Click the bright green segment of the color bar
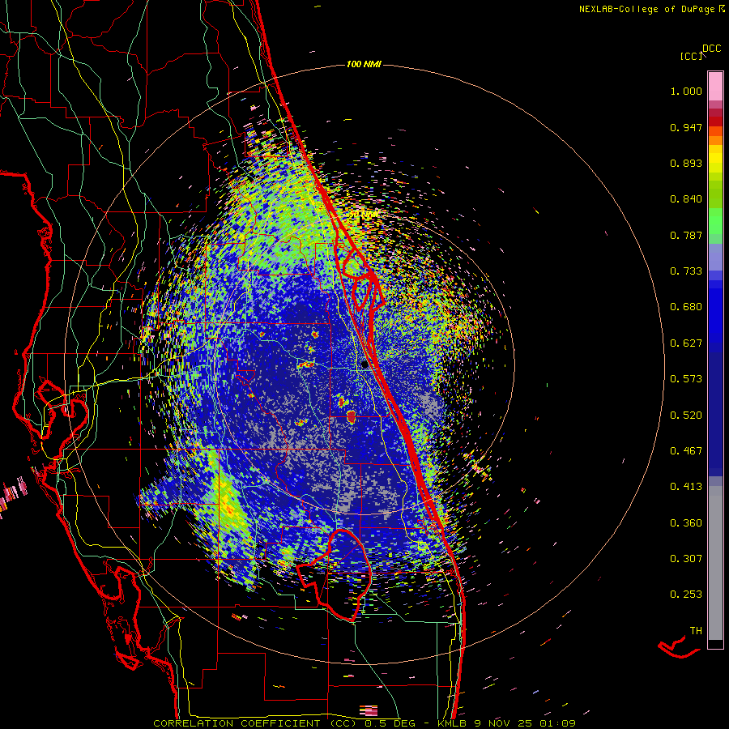This screenshot has width=729, height=729. coord(715,221)
